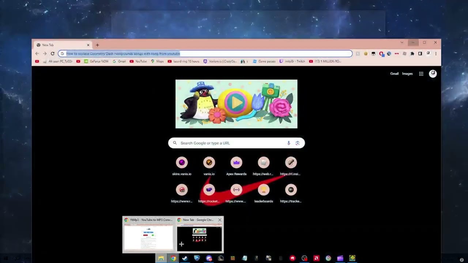Screen dimensions: 468x263
Task: Open the Apex Rewards shortcut
Action: [236, 166]
